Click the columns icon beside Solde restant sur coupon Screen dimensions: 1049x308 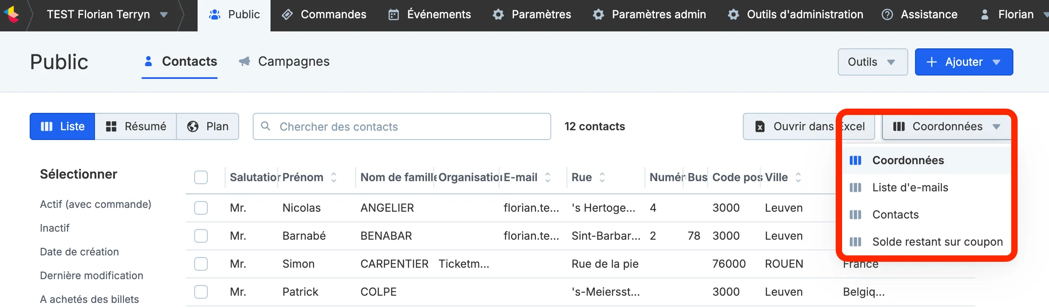pos(855,242)
